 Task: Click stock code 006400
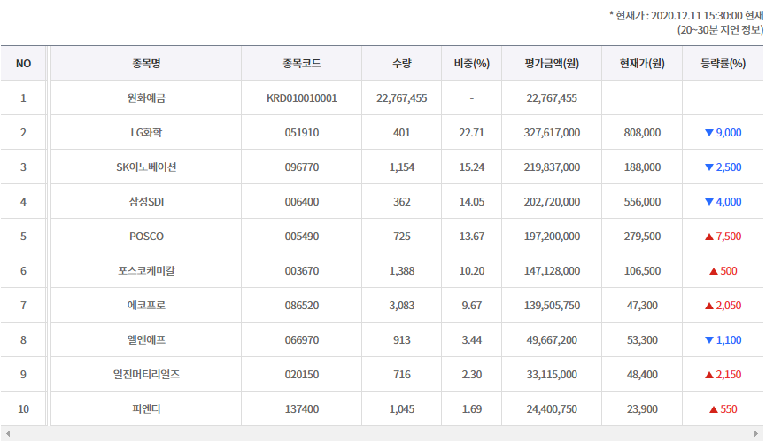coord(301,202)
